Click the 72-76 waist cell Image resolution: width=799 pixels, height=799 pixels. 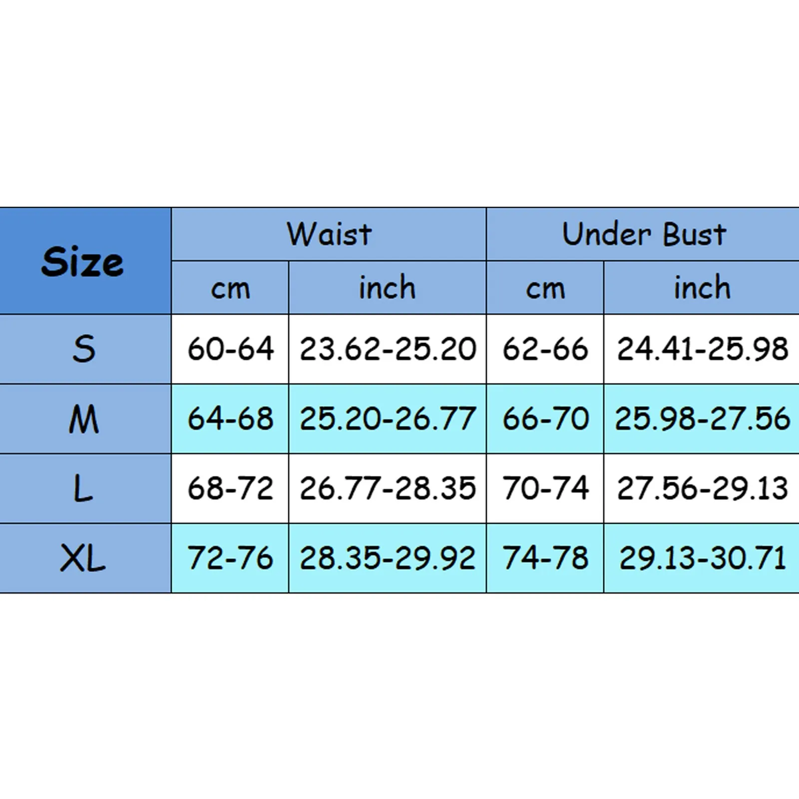230,558
